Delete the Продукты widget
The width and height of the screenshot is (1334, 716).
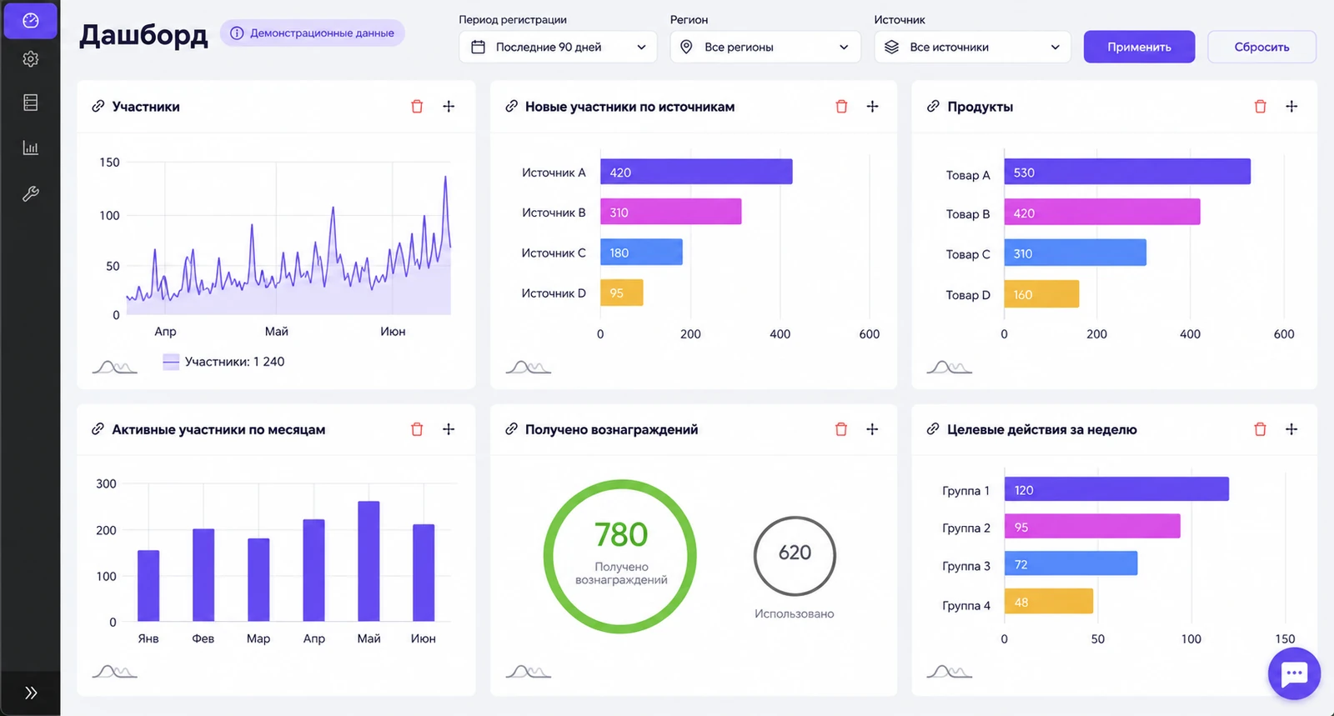tap(1260, 107)
